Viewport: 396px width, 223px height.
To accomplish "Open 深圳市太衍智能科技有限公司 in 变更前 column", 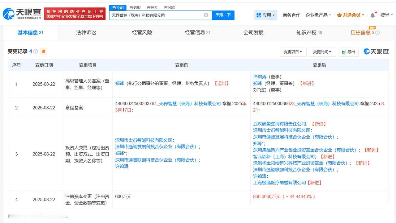I will [x=144, y=140].
